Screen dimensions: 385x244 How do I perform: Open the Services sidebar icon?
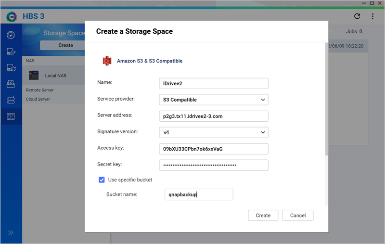pos(11,100)
